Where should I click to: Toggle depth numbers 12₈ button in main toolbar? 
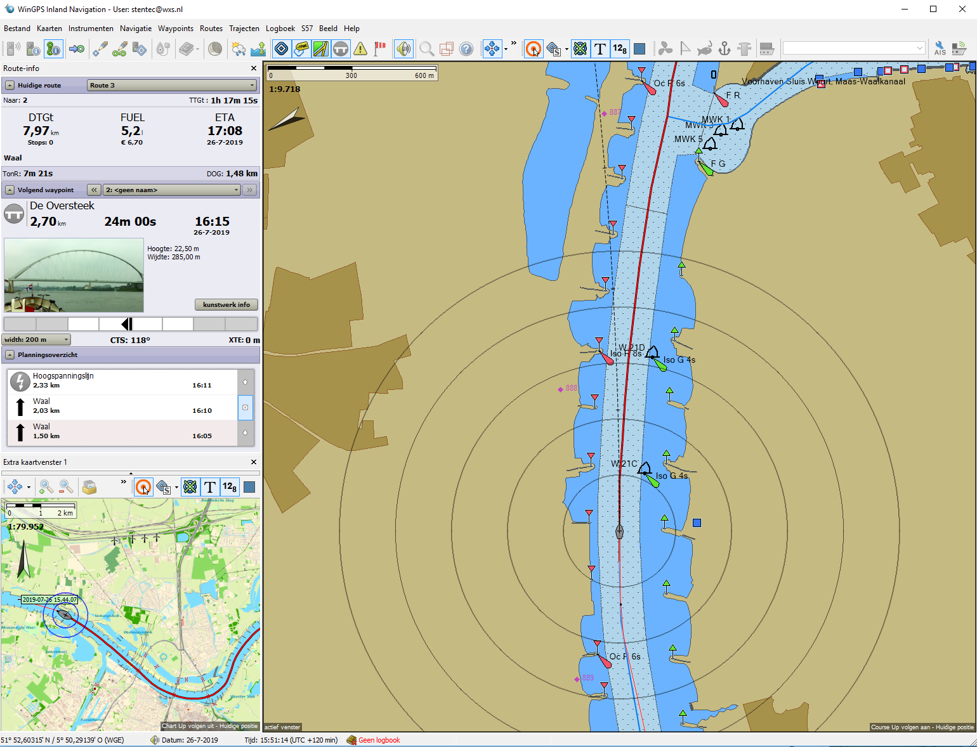[620, 49]
